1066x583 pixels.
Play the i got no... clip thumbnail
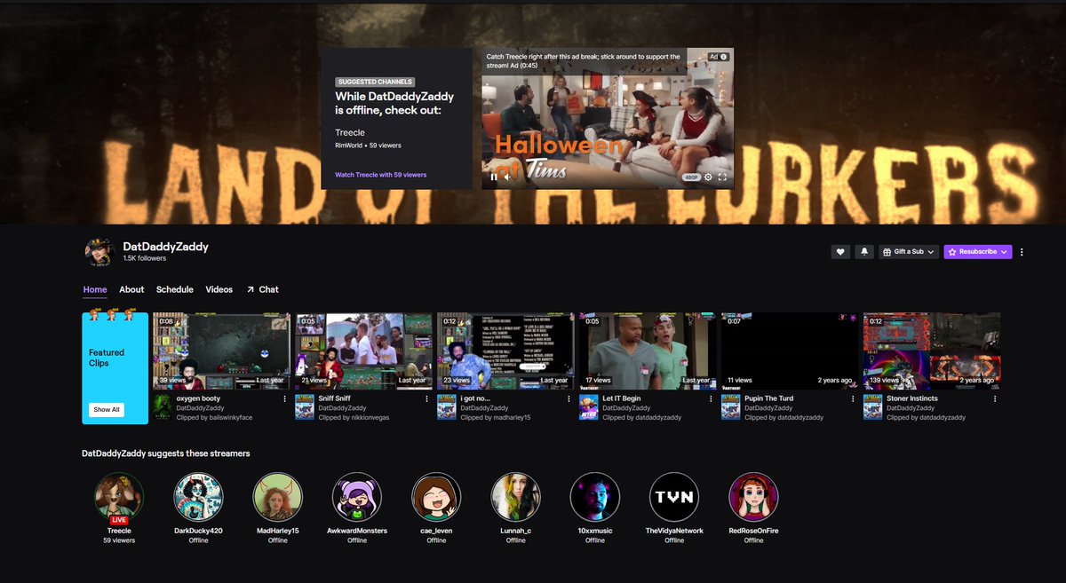505,351
